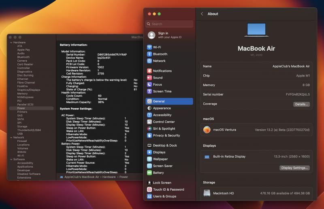This screenshot has height=209, width=324.
Task: Click the macOS Ventura logo icon
Action: (x=207, y=130)
